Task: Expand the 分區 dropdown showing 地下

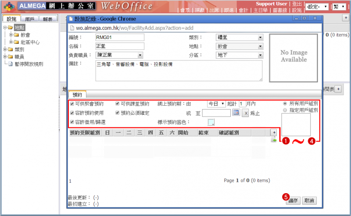Action: [240, 55]
